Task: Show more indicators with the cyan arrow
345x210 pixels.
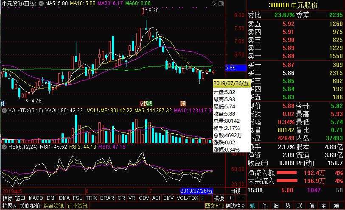Action: pyautogui.click(x=202, y=198)
